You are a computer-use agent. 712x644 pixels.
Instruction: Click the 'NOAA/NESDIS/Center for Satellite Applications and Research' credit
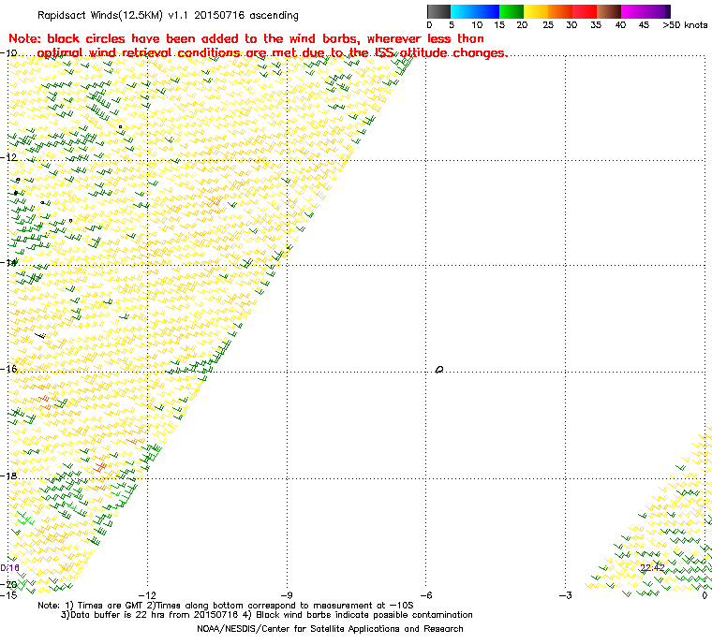coord(330,629)
